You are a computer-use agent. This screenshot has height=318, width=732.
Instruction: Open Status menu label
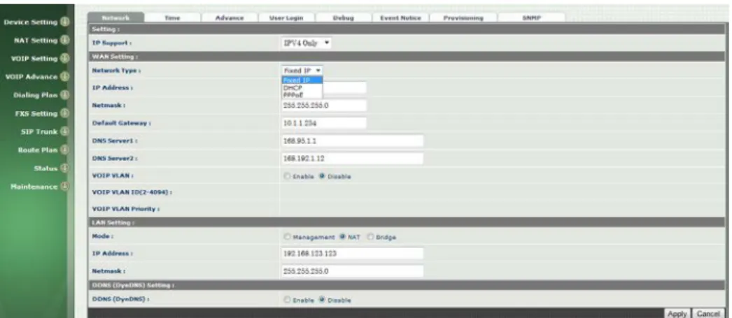(45, 168)
